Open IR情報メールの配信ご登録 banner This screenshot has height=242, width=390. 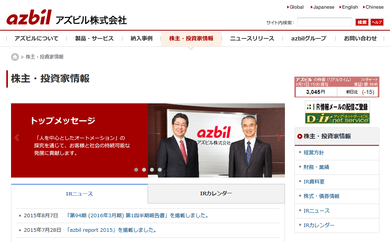(x=337, y=107)
